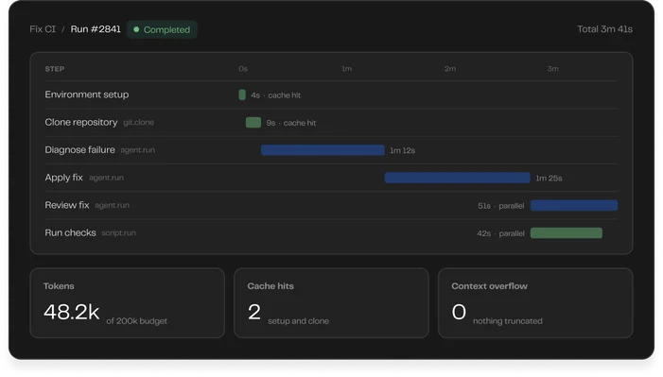
Task: Click the blue Review fix timeline bar
Action: (x=574, y=205)
